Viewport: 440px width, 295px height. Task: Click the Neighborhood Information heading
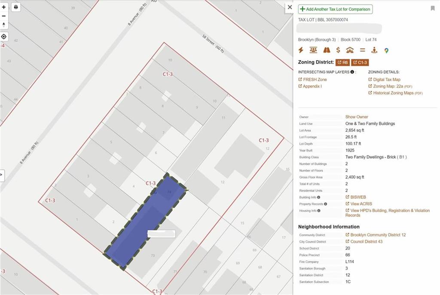click(329, 227)
